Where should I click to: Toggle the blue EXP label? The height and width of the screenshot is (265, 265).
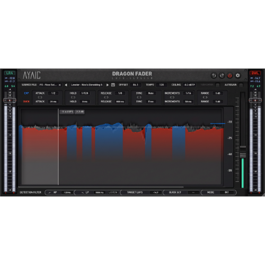coord(26,93)
